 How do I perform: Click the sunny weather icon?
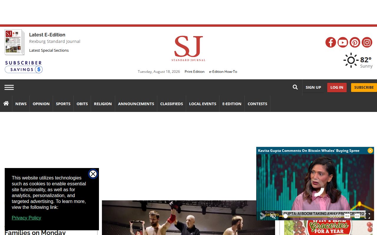pos(351,60)
